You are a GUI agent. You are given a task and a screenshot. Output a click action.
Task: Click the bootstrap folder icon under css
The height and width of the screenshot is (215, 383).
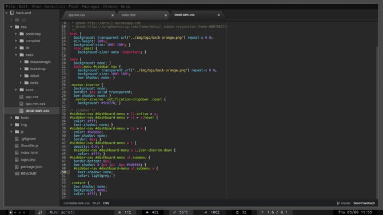pyautogui.click(x=22, y=34)
